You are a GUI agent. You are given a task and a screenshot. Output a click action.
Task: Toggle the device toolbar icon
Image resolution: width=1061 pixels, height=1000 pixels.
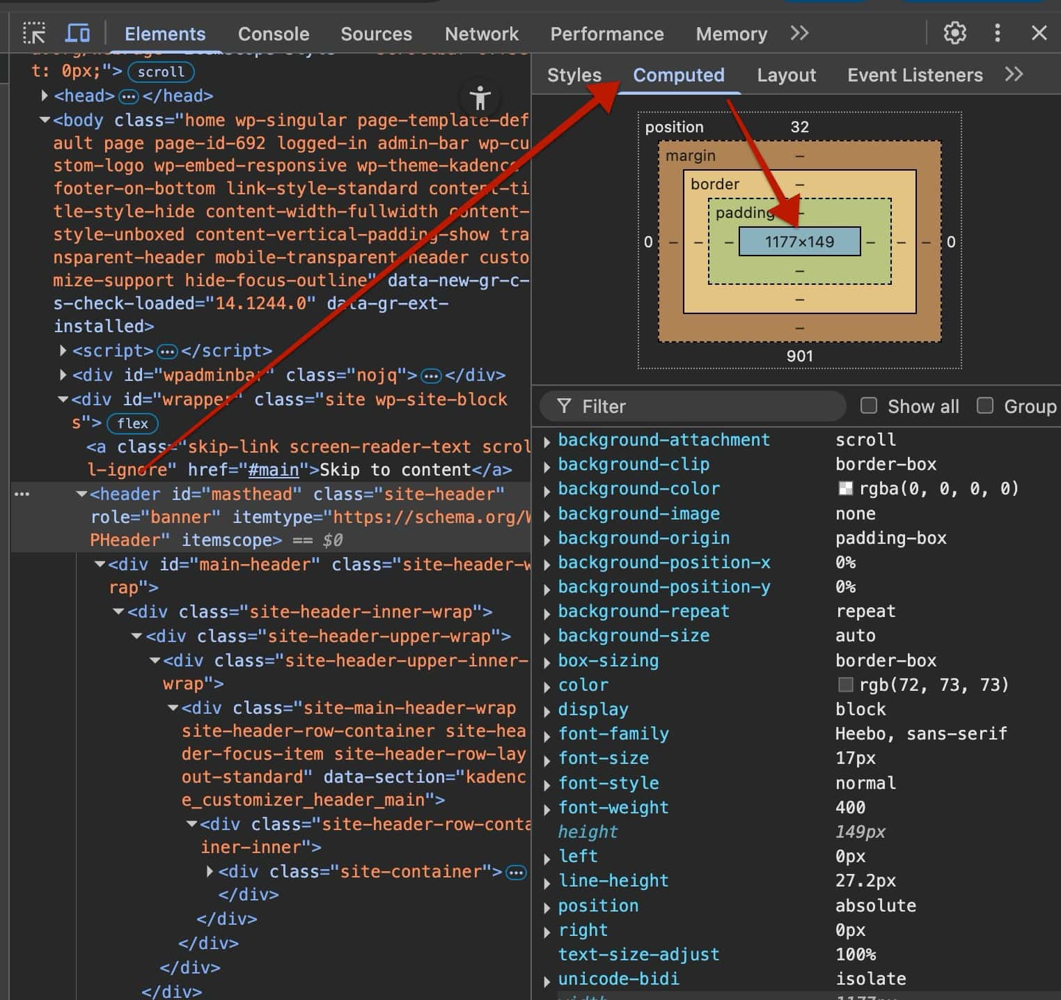[x=77, y=33]
